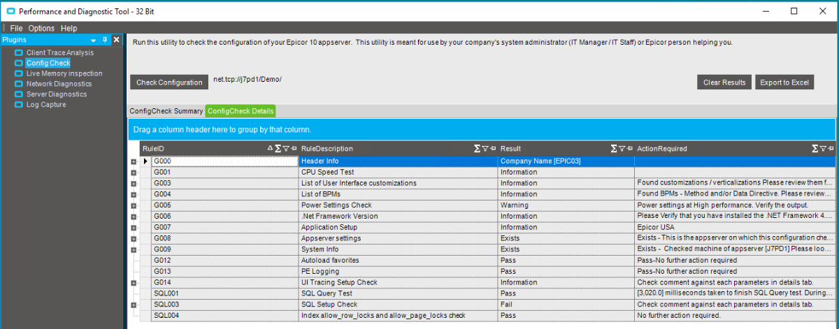Pin the RuleID column with its pin icon

click(294, 149)
